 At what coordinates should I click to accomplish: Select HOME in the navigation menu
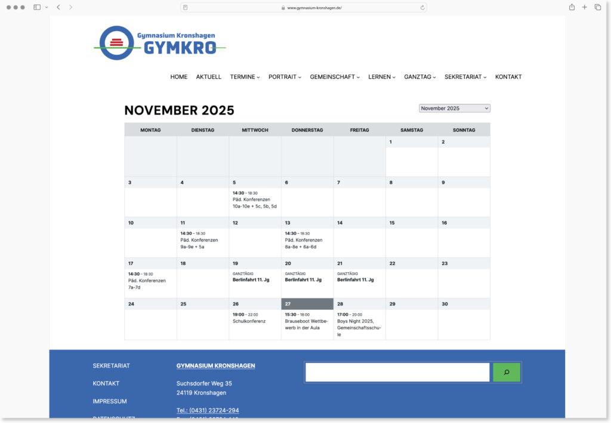[x=178, y=76]
